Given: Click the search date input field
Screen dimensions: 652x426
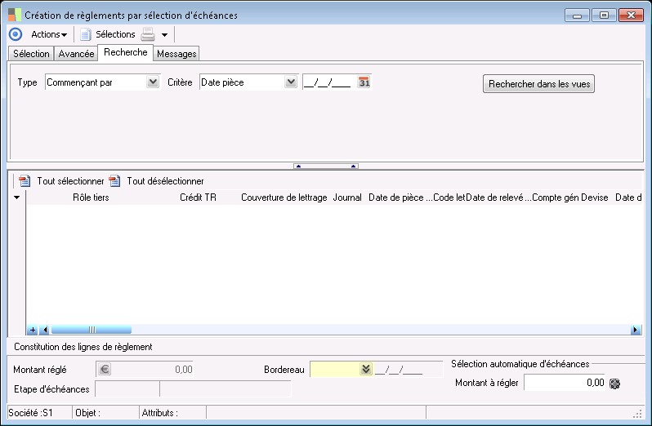Looking at the screenshot, I should [x=329, y=82].
